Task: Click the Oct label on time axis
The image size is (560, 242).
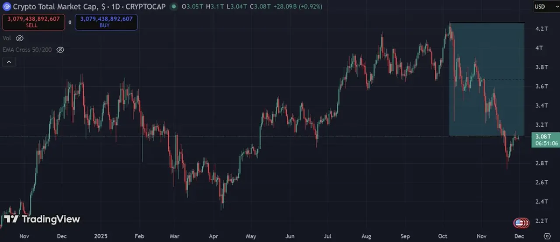Action: tap(442, 236)
